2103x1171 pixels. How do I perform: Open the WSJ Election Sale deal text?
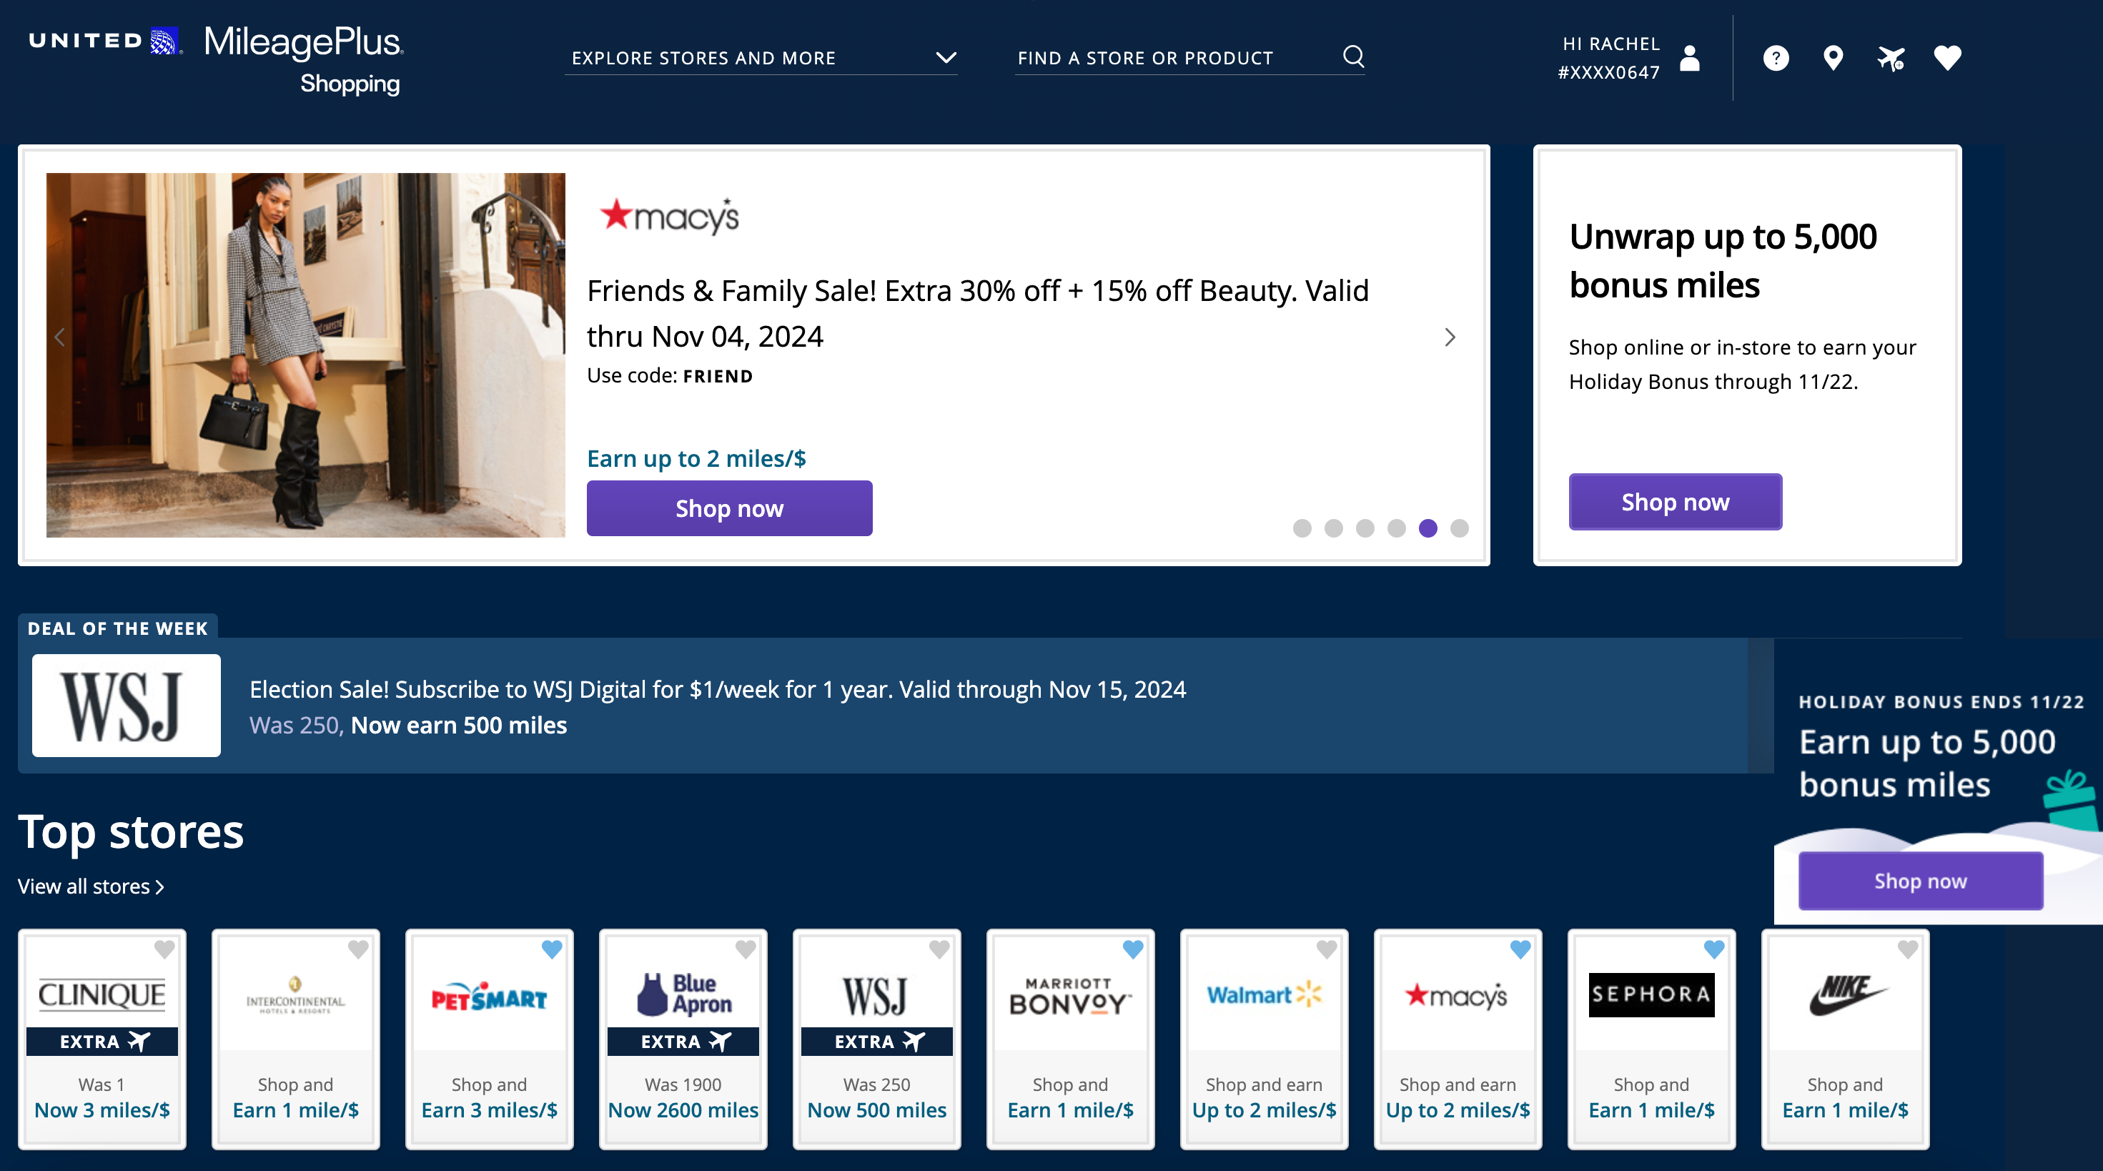pyautogui.click(x=718, y=689)
